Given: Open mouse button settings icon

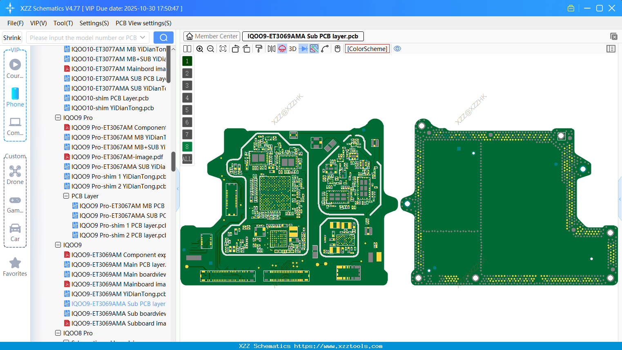Looking at the screenshot, I should tap(337, 49).
